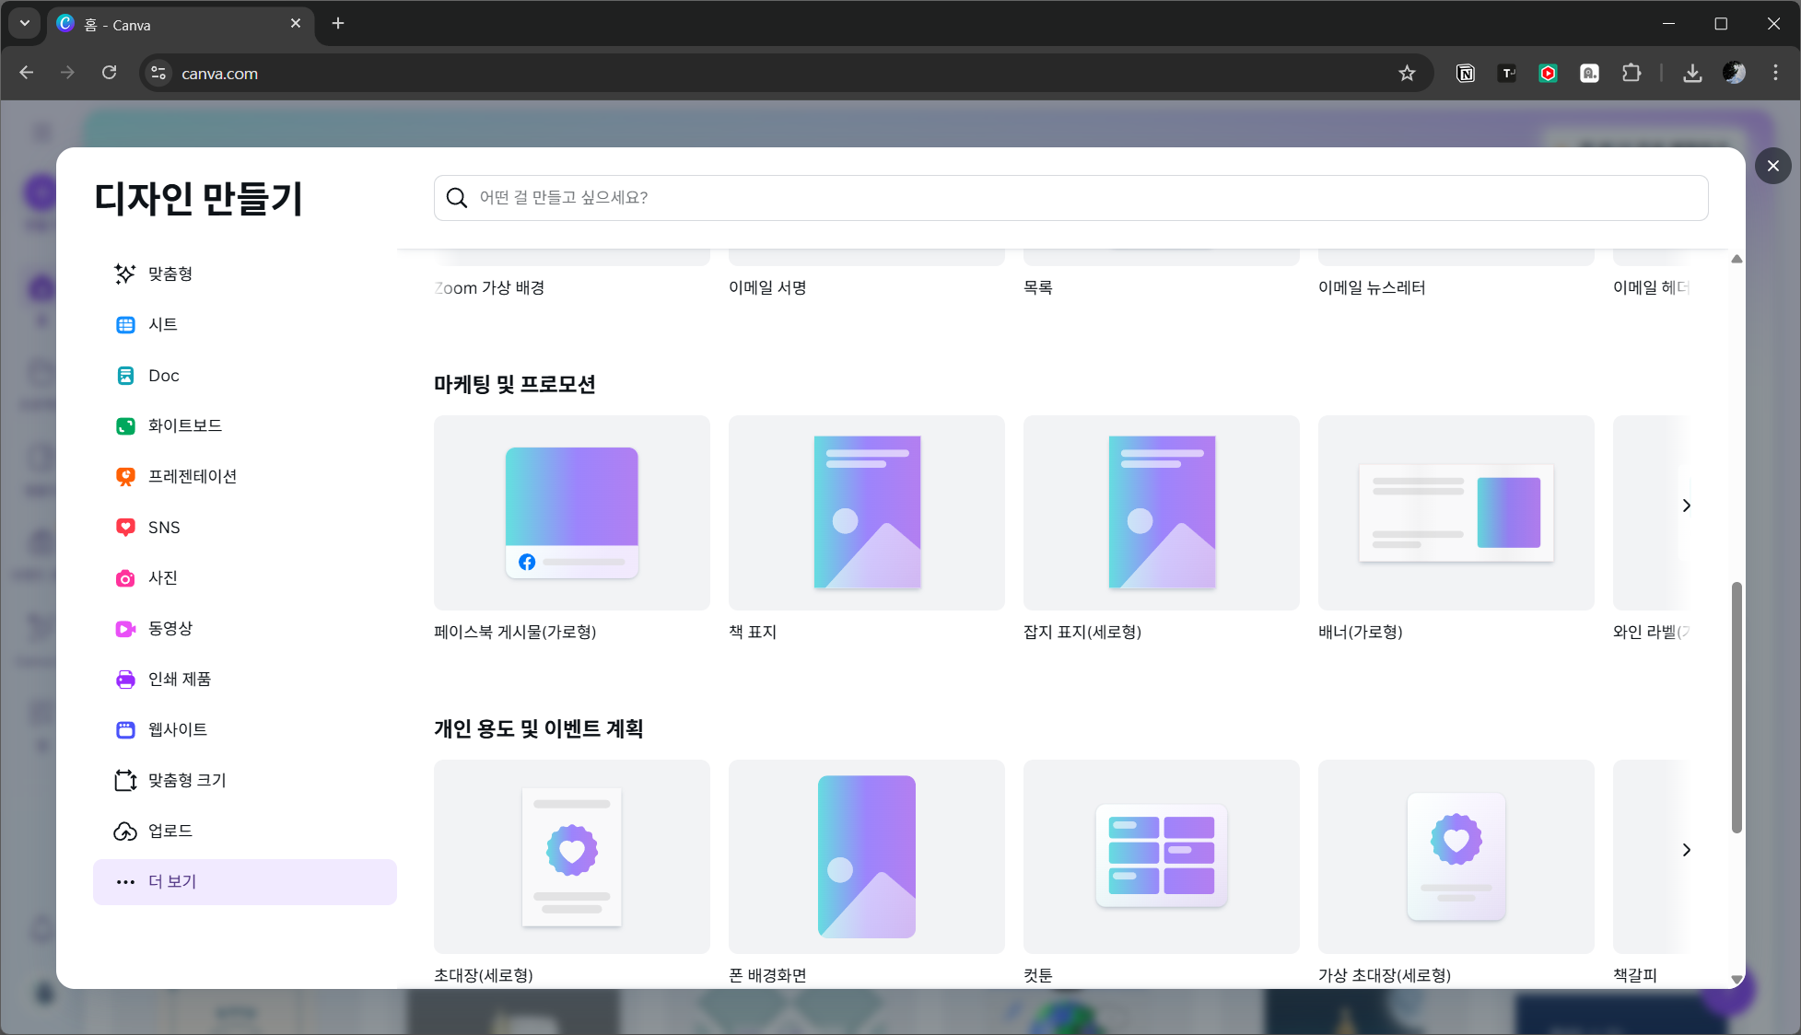Screen dimensions: 1801x1035
Task: Open the Video (동영상) category icon
Action: click(125, 629)
